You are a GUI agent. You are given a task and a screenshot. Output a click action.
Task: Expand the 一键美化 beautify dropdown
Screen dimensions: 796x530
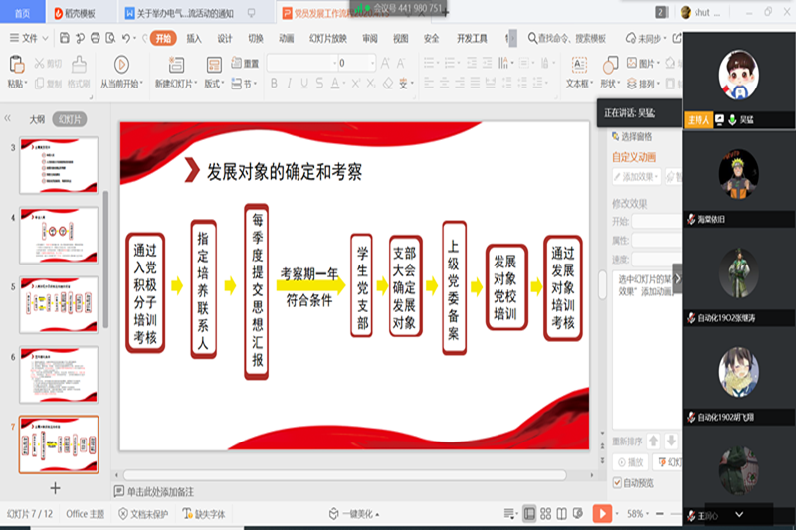coord(358,514)
